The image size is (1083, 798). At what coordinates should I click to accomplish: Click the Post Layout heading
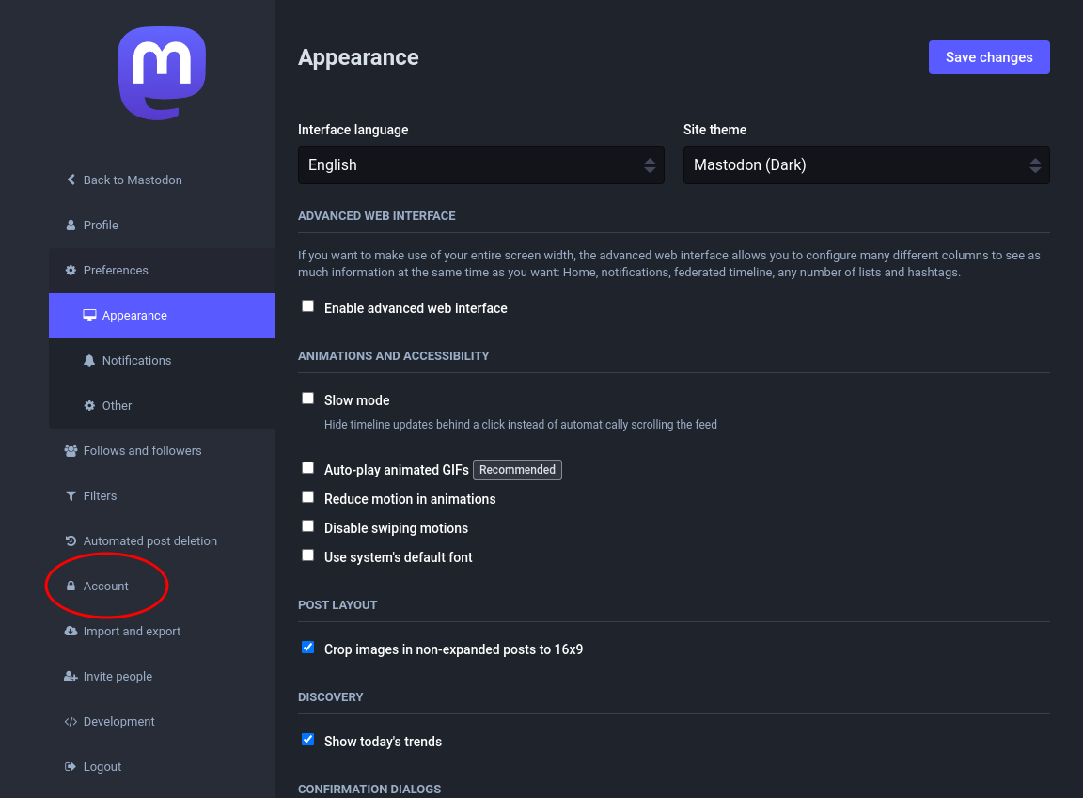click(337, 605)
